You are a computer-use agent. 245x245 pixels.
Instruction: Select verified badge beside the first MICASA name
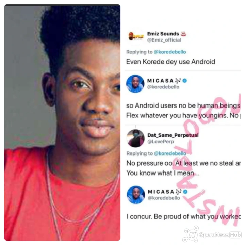(x=185, y=81)
